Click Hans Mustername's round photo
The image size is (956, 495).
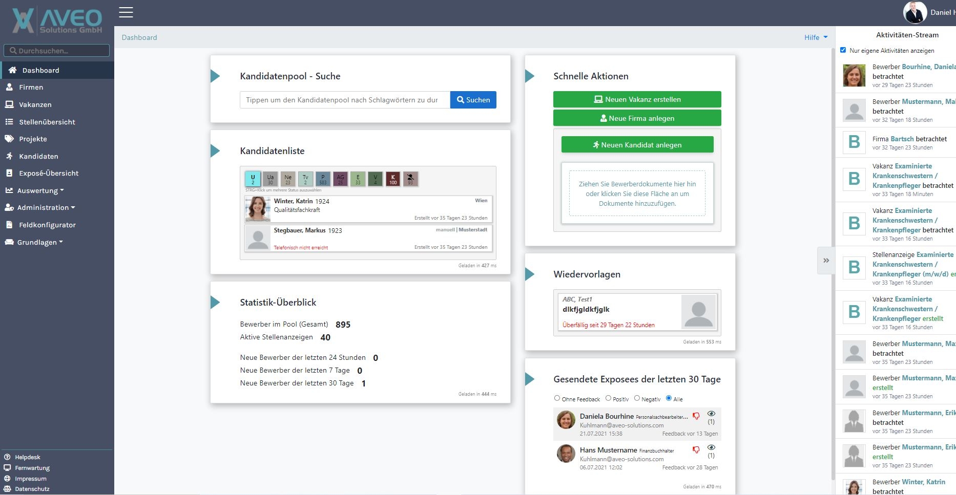pos(566,454)
